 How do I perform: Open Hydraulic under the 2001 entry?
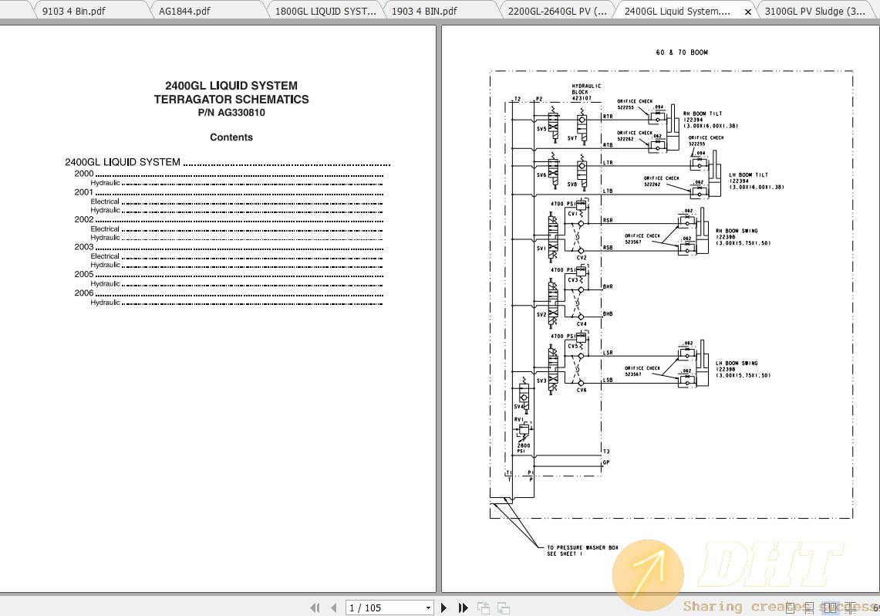(236, 210)
